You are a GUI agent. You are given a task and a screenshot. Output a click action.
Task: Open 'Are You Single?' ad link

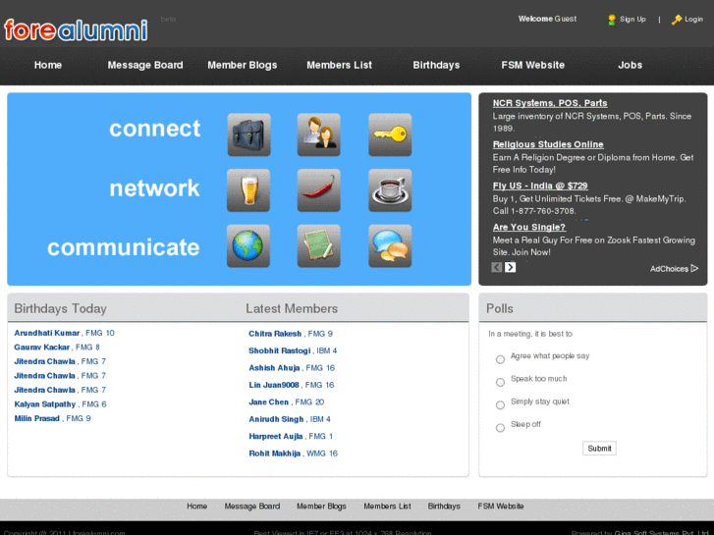pos(529,227)
